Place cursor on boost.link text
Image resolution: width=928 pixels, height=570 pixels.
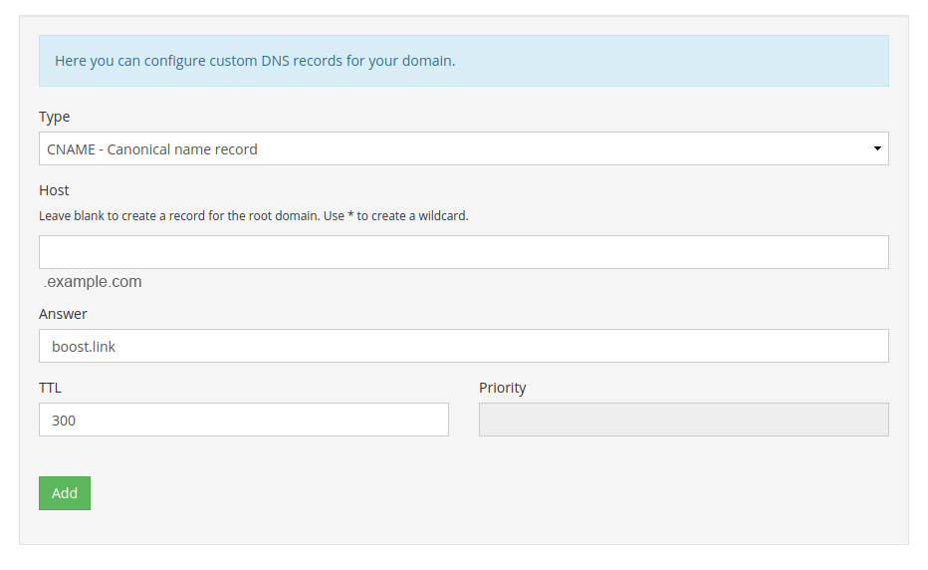point(84,347)
